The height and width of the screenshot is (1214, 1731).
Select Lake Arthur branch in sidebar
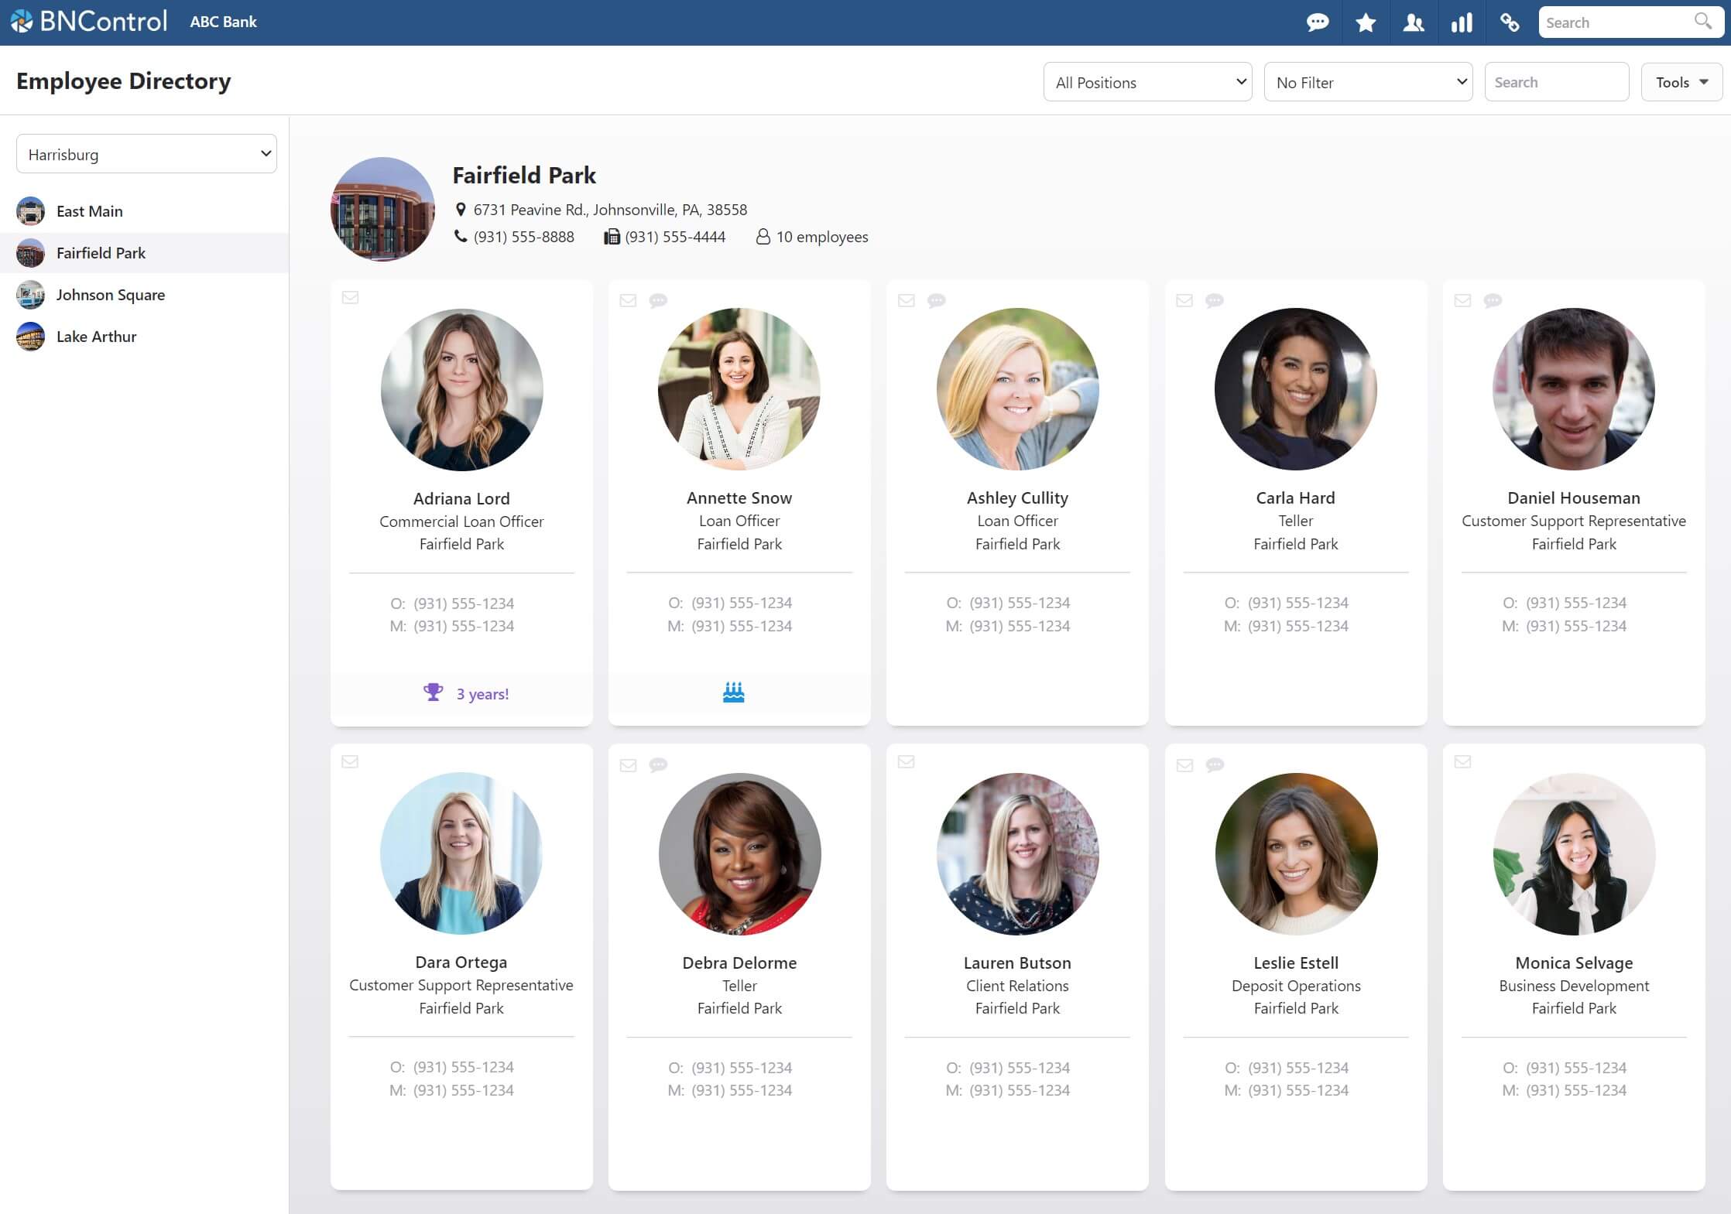[96, 337]
